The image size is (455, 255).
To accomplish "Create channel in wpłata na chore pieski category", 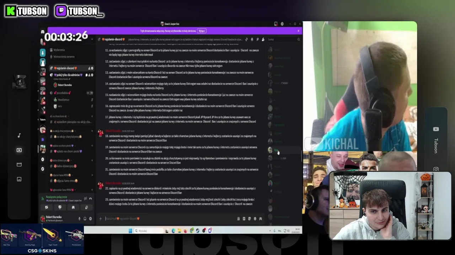I will coord(92,146).
